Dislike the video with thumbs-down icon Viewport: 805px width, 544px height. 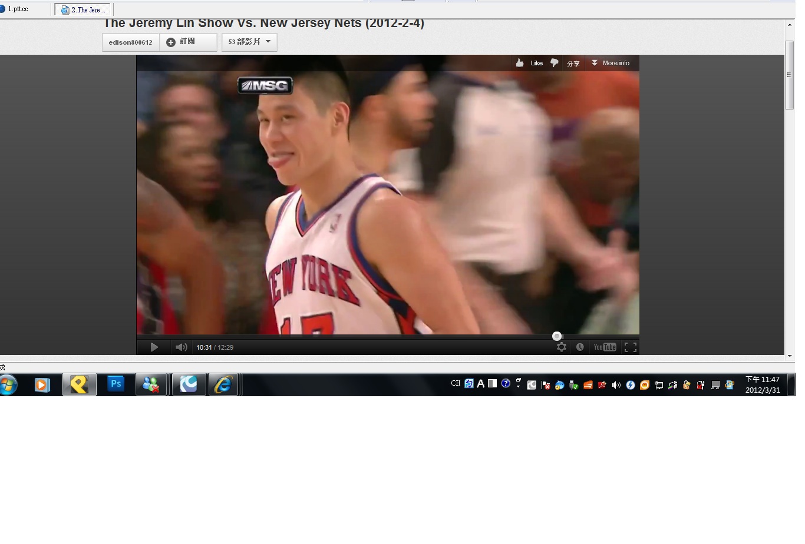click(555, 63)
